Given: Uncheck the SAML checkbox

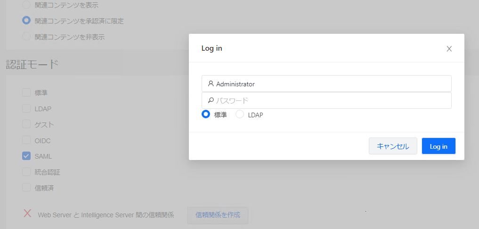Looking at the screenshot, I should (26, 156).
